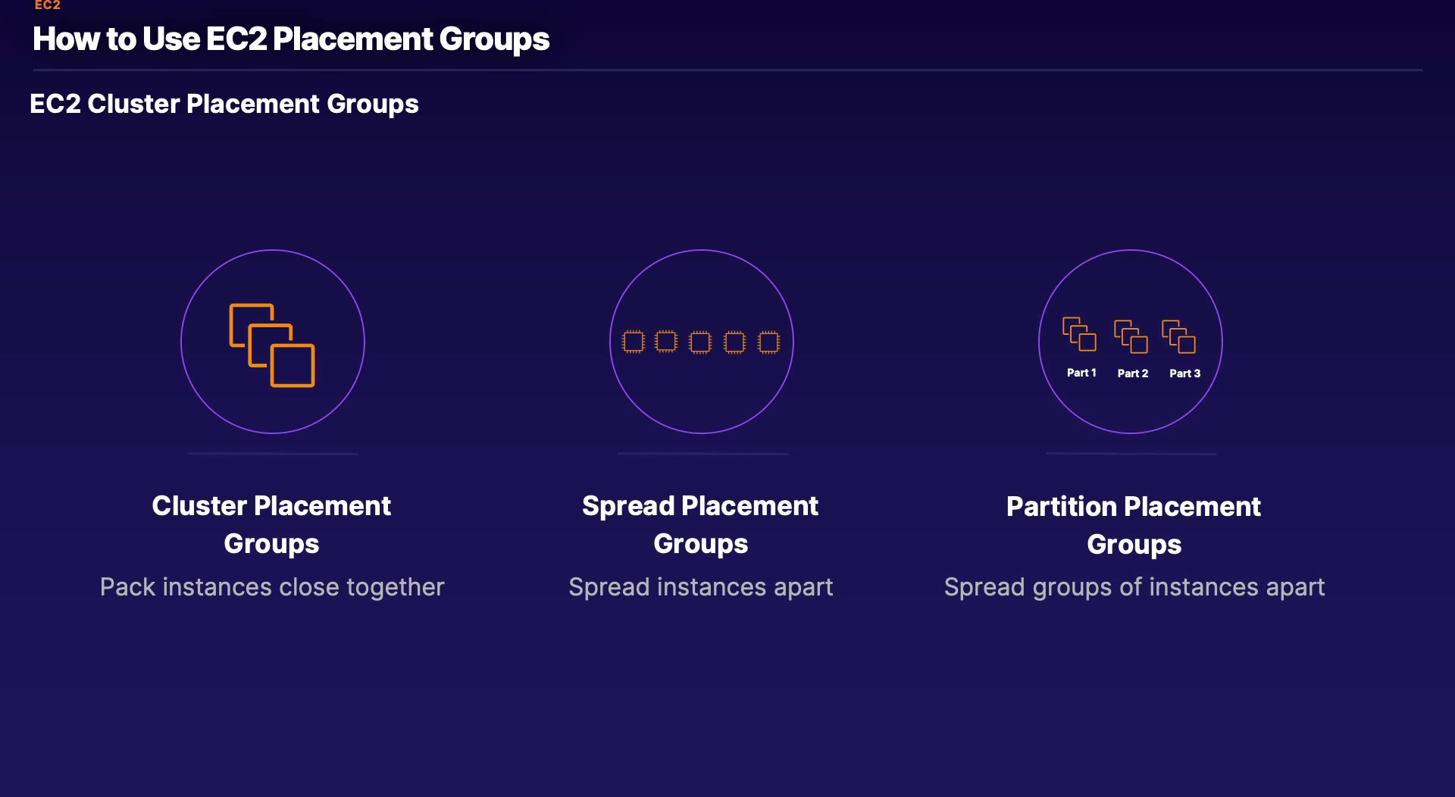Click the leftmost chip icon in Spread circle
Screen dimensions: 1455x797
click(633, 342)
